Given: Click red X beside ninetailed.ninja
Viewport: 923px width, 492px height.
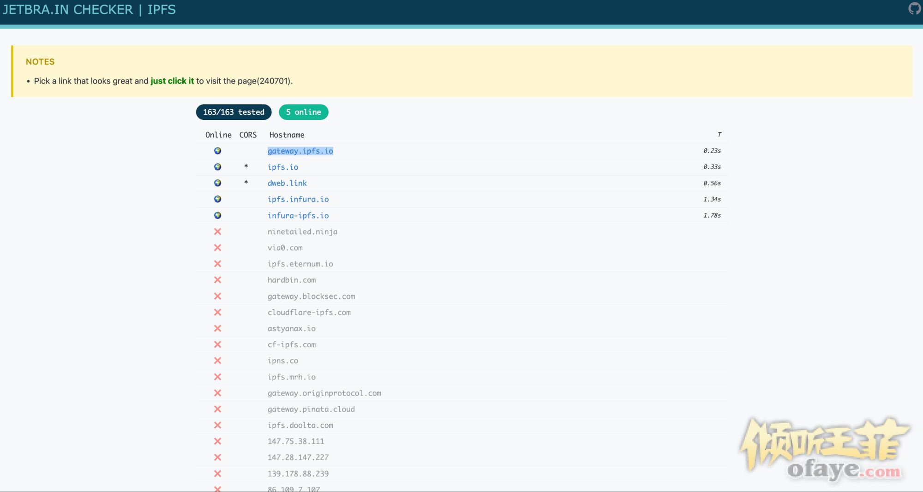Looking at the screenshot, I should tap(218, 231).
